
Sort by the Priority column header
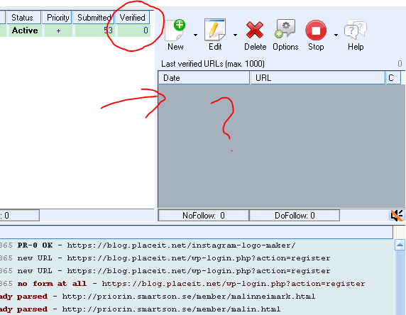point(57,18)
